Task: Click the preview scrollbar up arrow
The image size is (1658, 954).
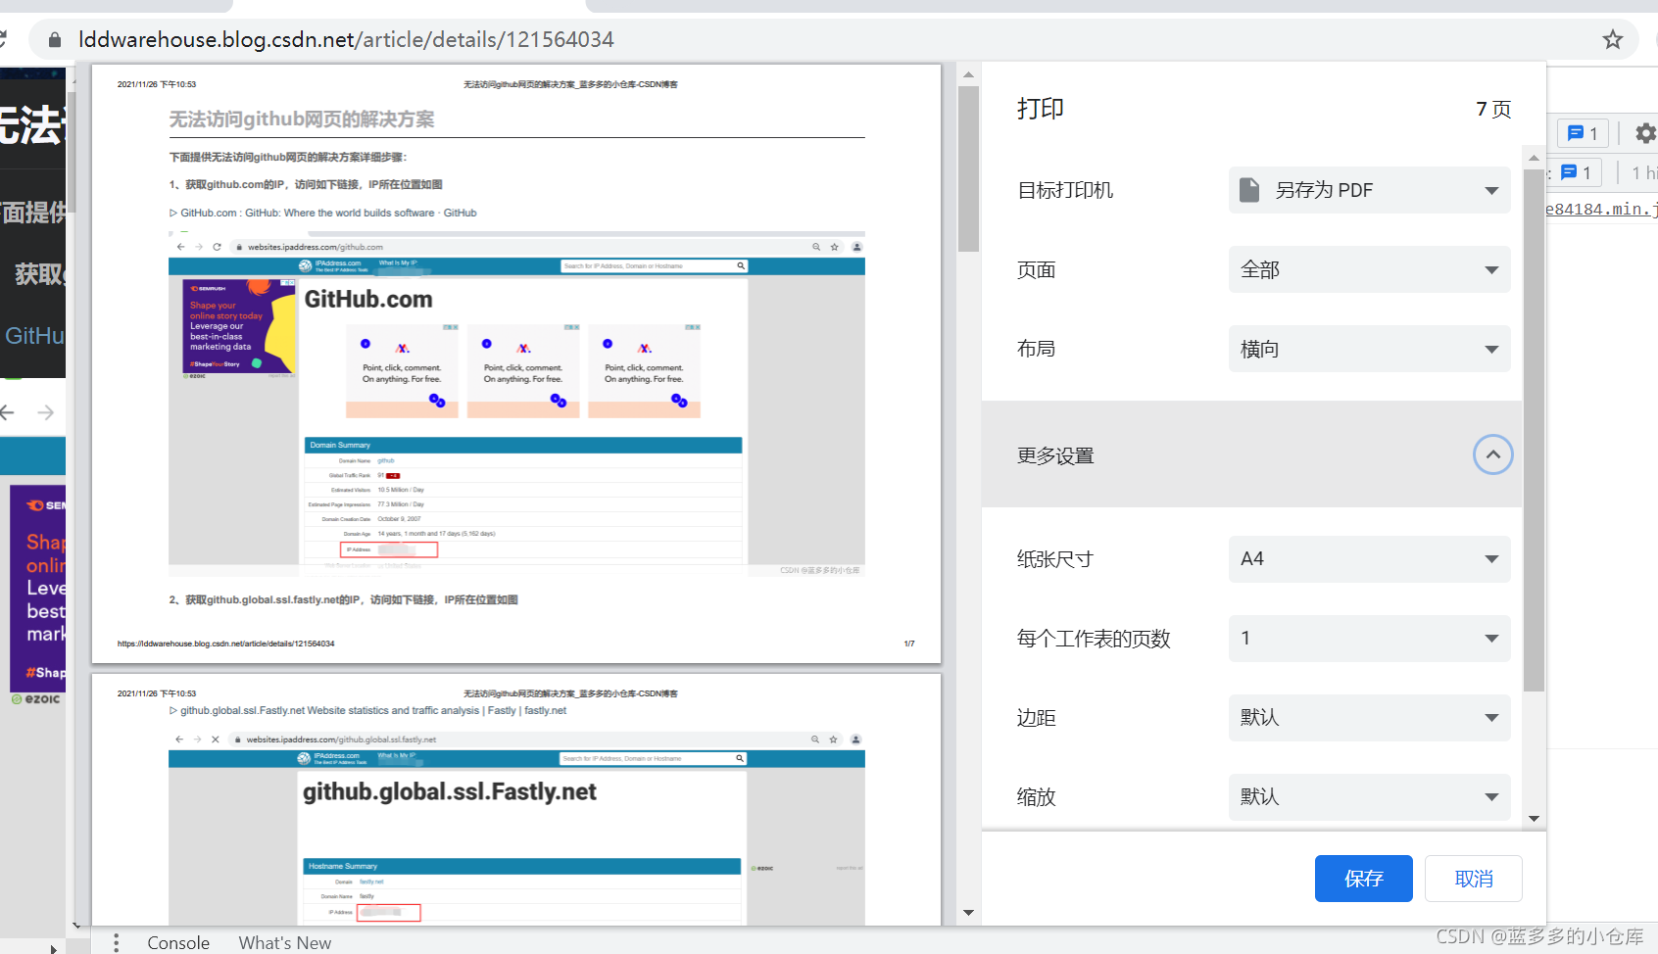Action: [x=968, y=74]
